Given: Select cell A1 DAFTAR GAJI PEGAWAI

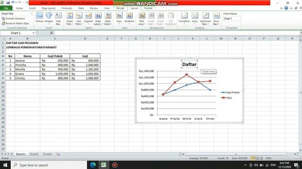Looking at the screenshot, I should 10,43.
